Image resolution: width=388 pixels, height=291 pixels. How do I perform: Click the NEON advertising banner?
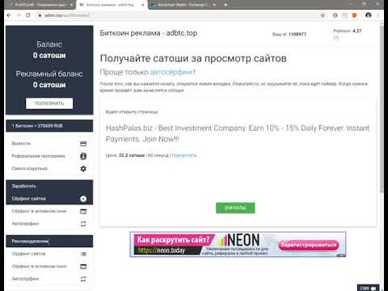(x=238, y=244)
